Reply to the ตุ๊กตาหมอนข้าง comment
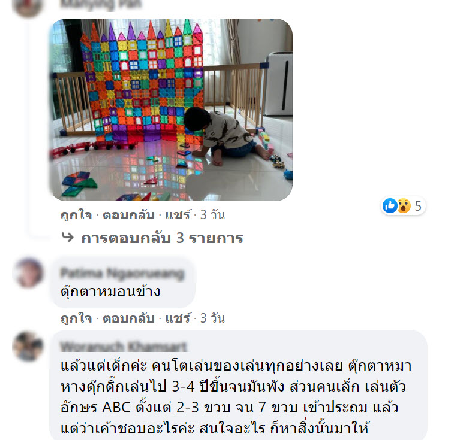The width and height of the screenshot is (451, 440). [128, 318]
